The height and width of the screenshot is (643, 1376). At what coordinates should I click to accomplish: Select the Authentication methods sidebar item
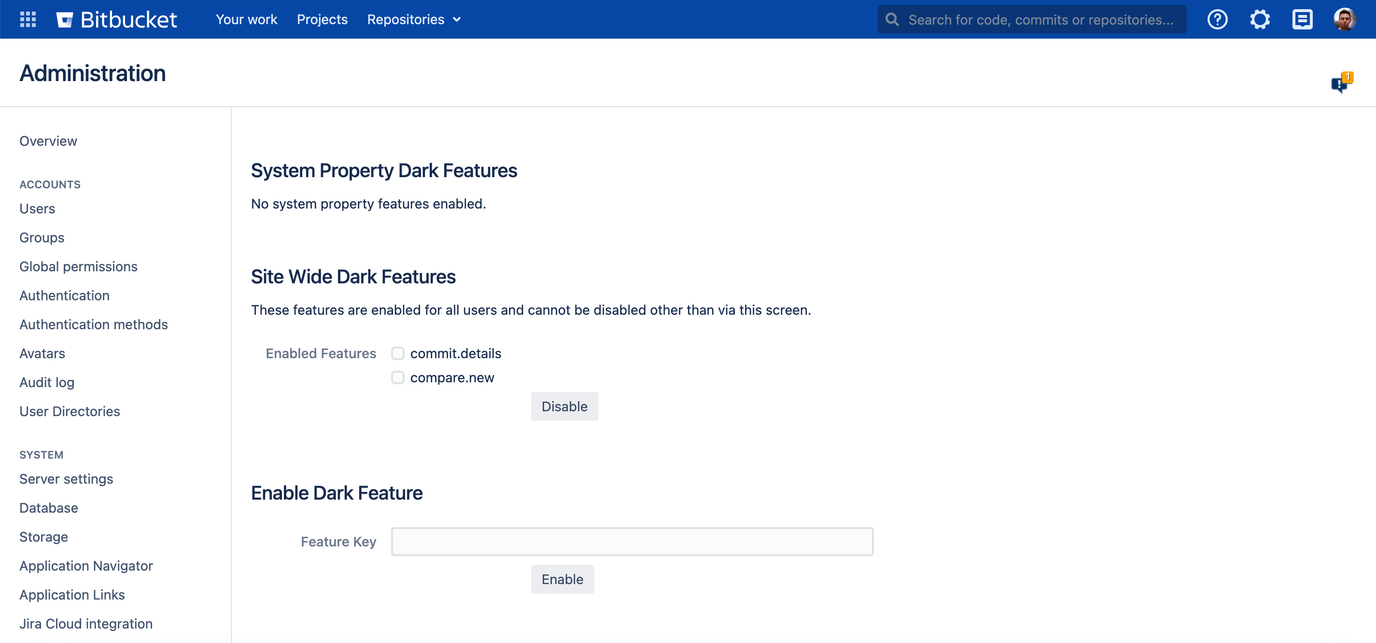click(x=94, y=324)
